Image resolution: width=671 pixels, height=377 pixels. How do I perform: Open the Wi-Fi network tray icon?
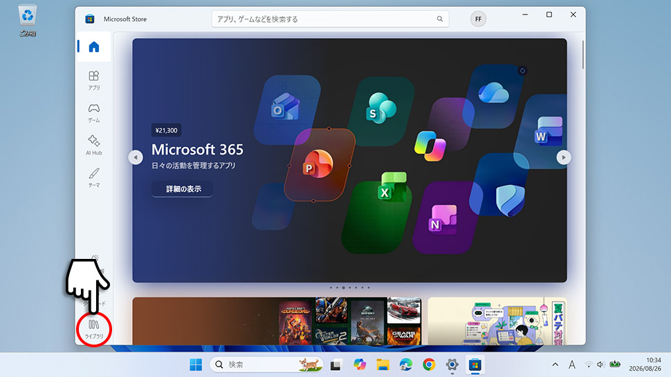(589, 365)
